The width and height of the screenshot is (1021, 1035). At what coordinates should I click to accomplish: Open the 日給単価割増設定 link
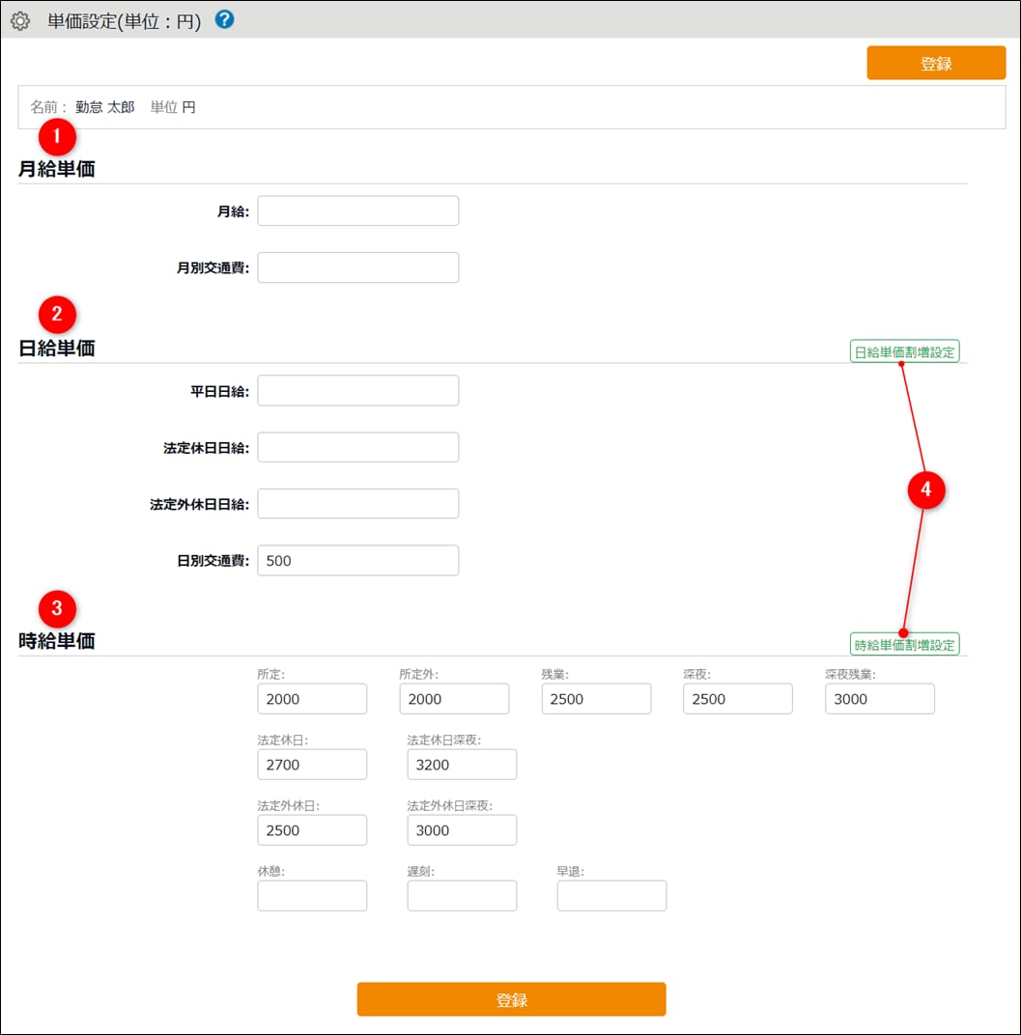[904, 352]
